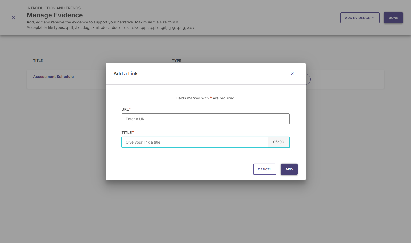Close the Manage Evidence page
Screen dimensions: 411x243
13,17
